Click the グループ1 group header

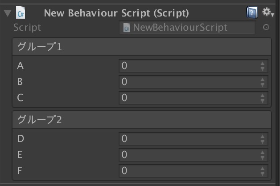pyautogui.click(x=142, y=47)
